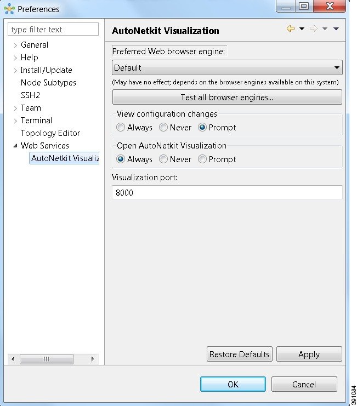Click the Visualization port input field
The image size is (357, 406).
point(227,192)
